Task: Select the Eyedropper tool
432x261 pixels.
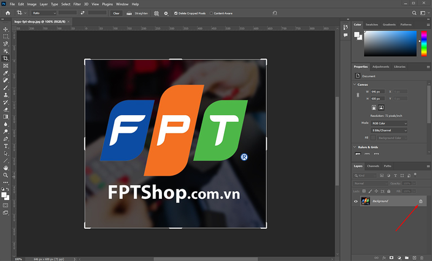Action: pyautogui.click(x=5, y=73)
